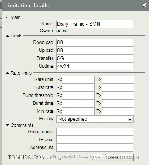
Task: Focus the Uptime field showing 4w2d
Action: coord(95,66)
